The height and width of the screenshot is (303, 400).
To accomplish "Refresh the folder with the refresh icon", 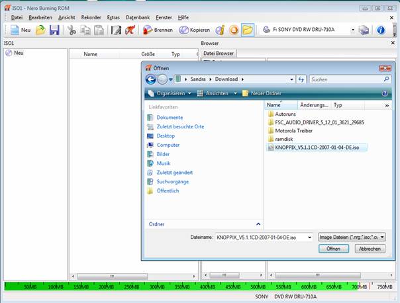I will pos(301,79).
